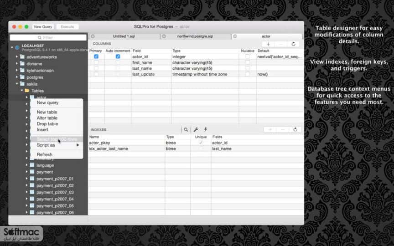Select the payment_p2007_03 table
The width and height of the screenshot is (394, 246).
(55, 192)
